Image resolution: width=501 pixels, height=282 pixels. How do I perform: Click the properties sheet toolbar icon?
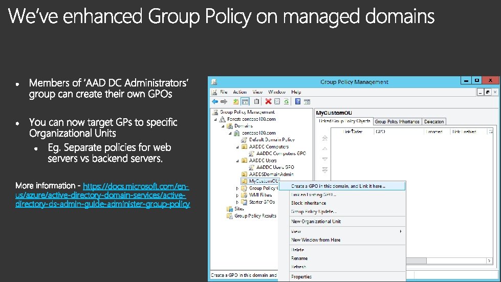[x=277, y=101]
